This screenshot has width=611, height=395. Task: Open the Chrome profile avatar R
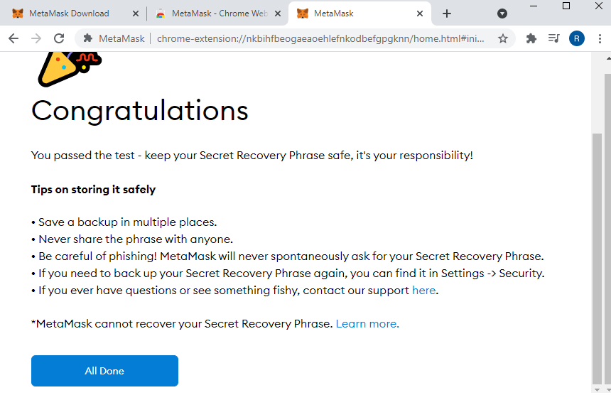[576, 38]
